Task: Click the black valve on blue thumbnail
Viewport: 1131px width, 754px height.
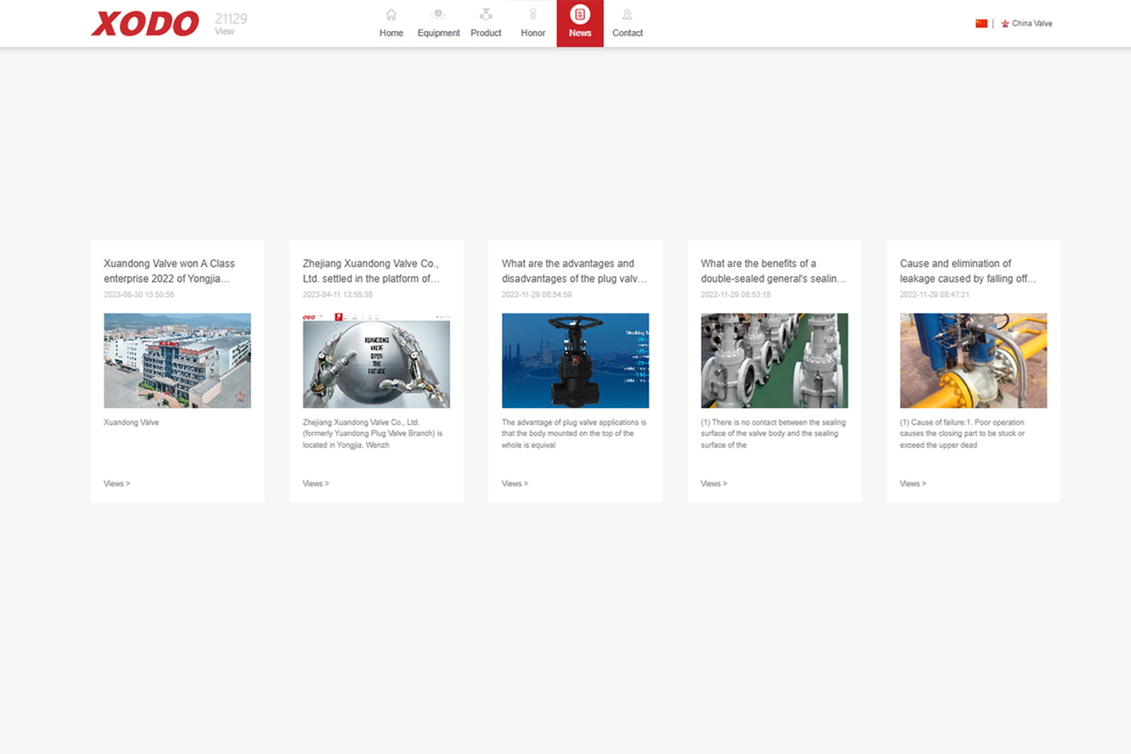Action: (575, 361)
